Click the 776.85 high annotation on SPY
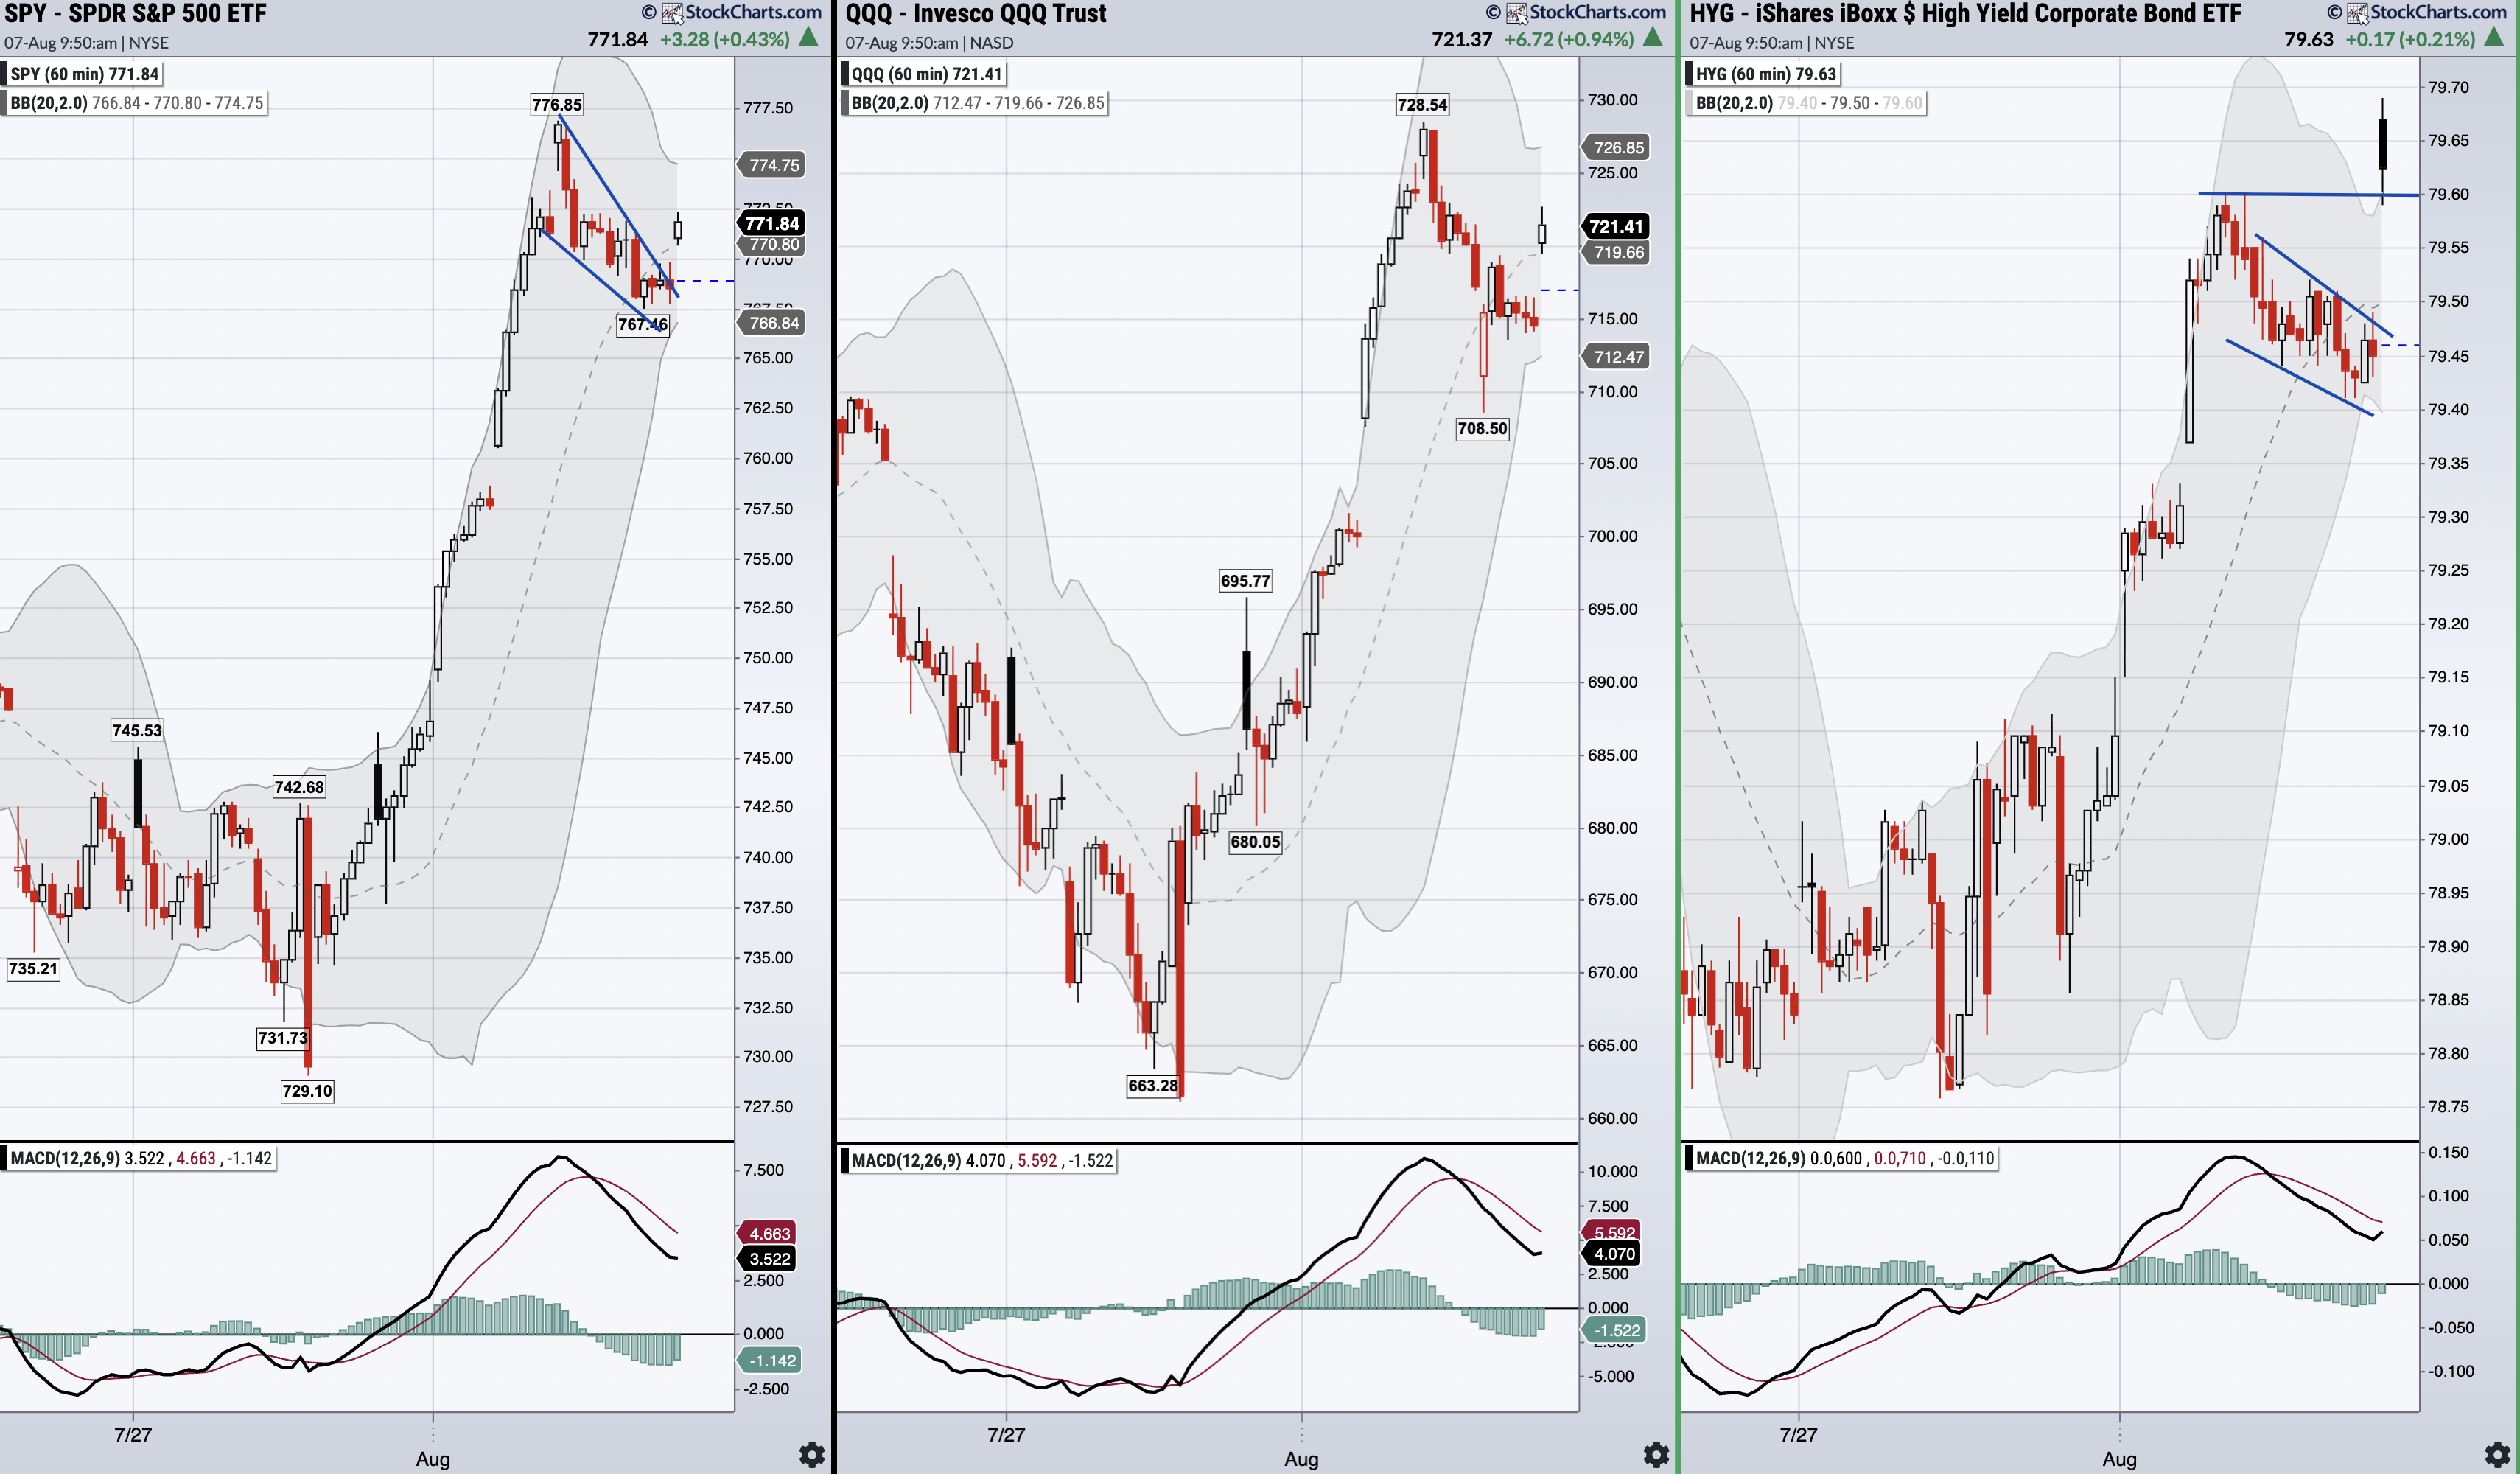Image resolution: width=2520 pixels, height=1474 pixels. pos(557,105)
